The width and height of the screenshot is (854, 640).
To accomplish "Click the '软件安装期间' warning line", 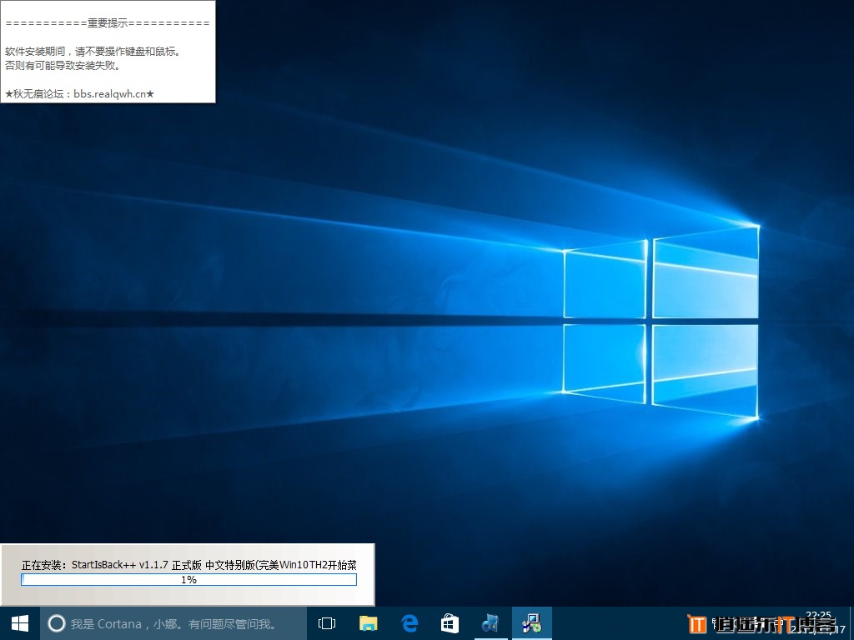I will 93,51.
